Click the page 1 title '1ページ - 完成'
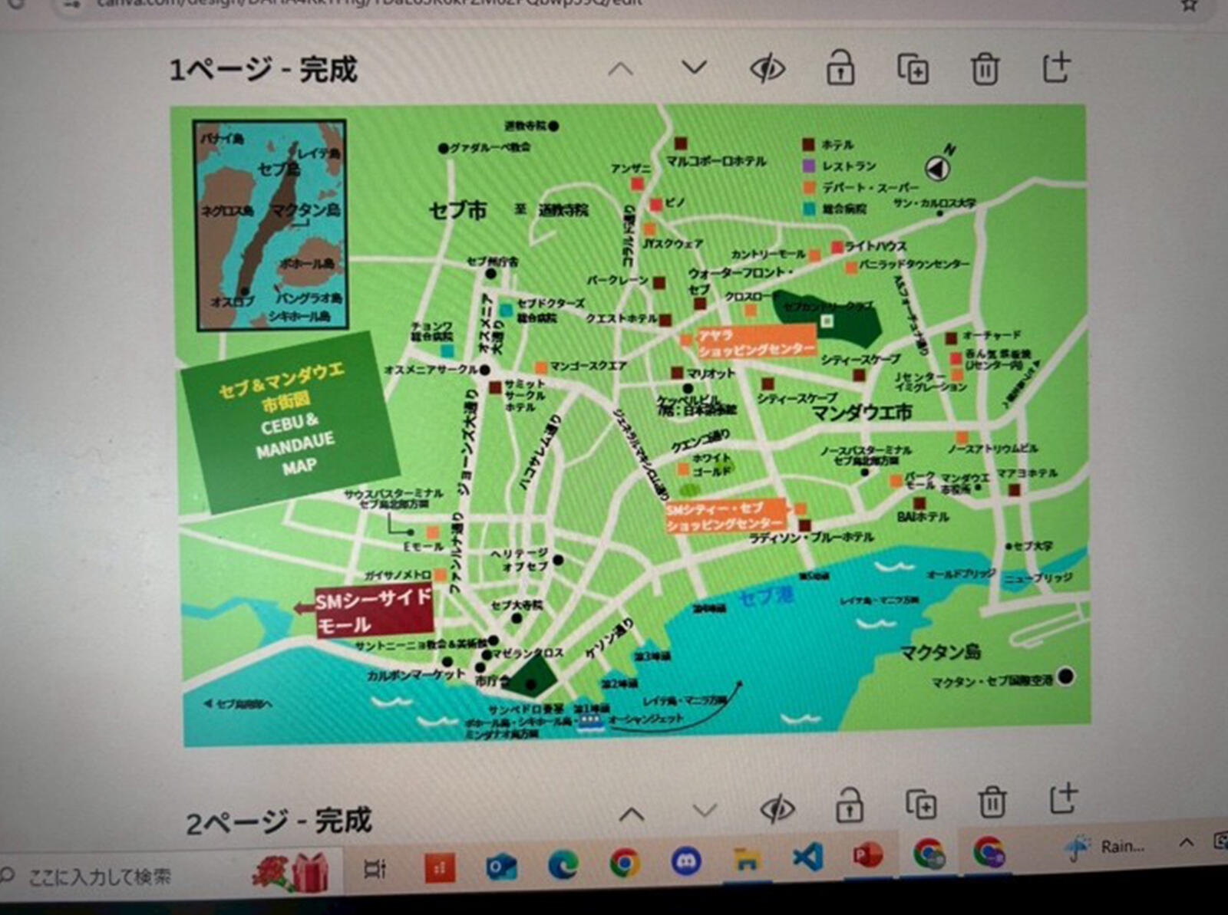This screenshot has height=915, width=1228. (x=263, y=70)
